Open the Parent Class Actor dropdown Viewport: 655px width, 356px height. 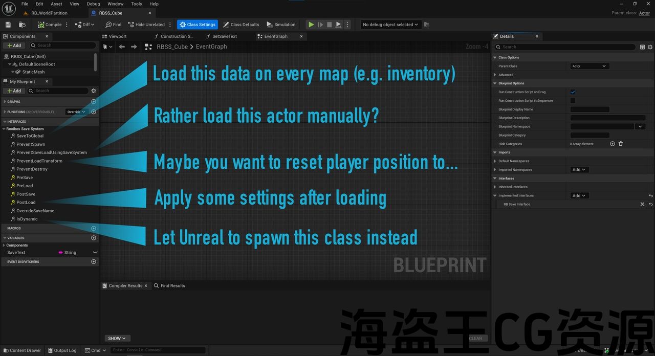point(589,66)
